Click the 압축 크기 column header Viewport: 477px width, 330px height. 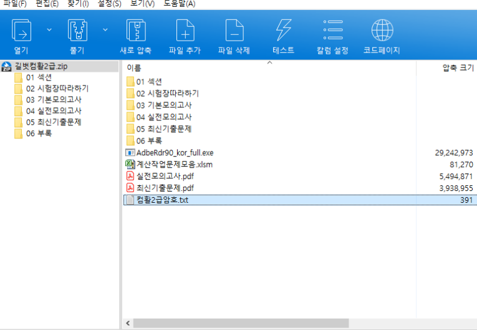[458, 68]
